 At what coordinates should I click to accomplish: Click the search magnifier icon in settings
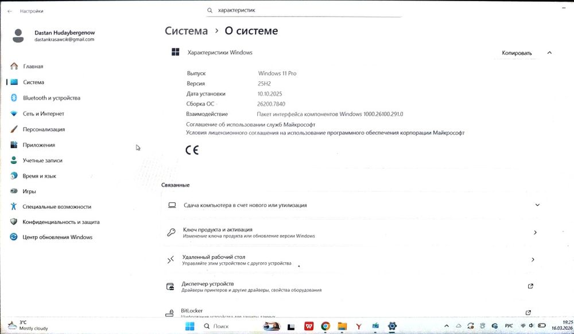[x=210, y=10]
